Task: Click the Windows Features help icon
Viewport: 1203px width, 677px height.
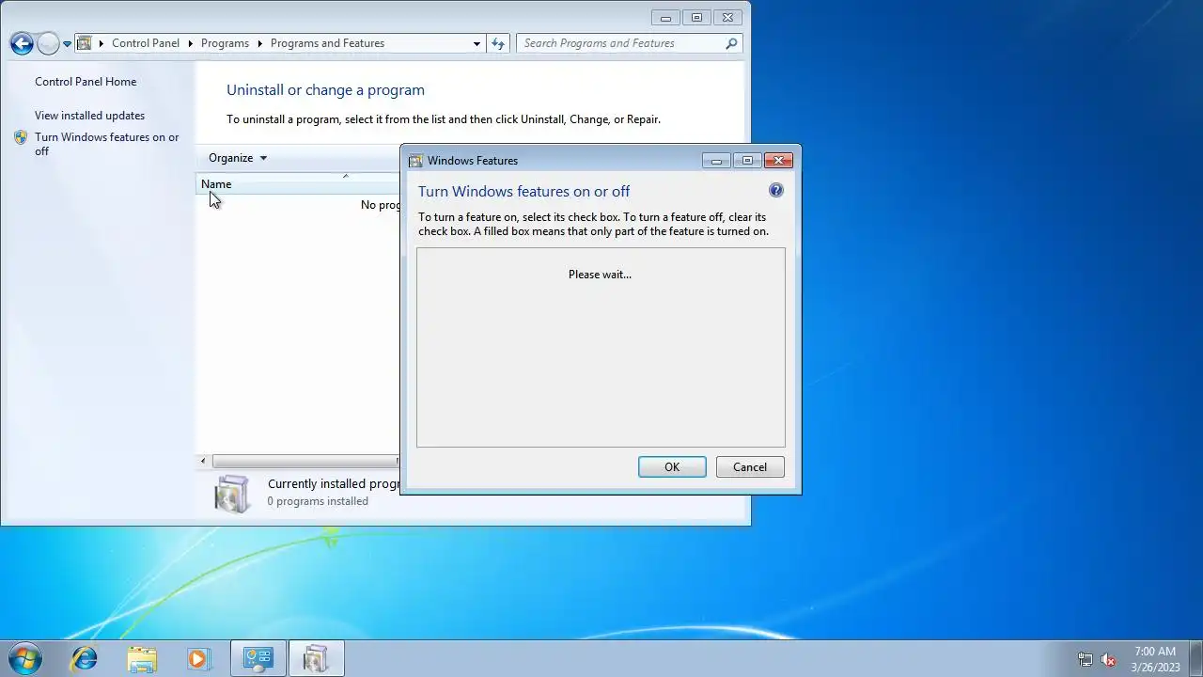Action: [x=775, y=190]
